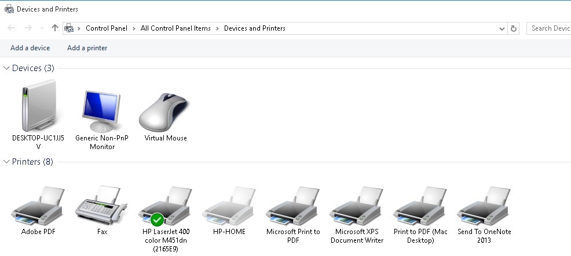Image resolution: width=571 pixels, height=256 pixels.
Task: Focus the Search Devices input field
Action: (x=549, y=28)
